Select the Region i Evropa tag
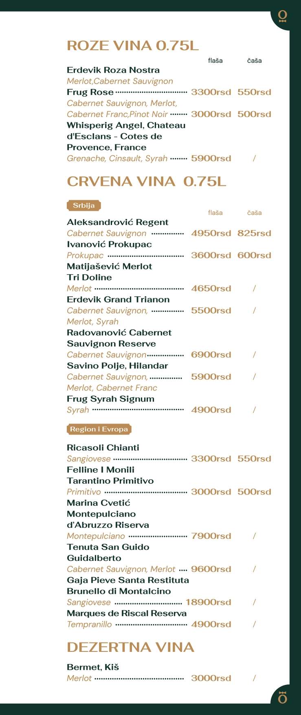 99,429
